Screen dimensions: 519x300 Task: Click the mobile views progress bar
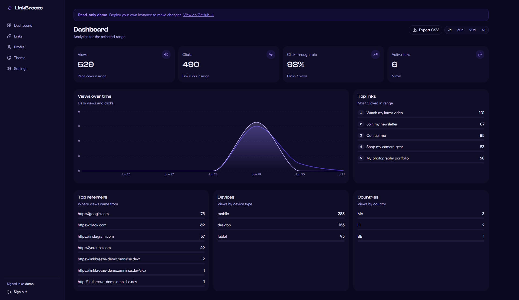[281, 218]
